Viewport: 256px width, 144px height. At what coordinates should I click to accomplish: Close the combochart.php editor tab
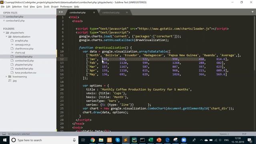[x=94, y=12]
